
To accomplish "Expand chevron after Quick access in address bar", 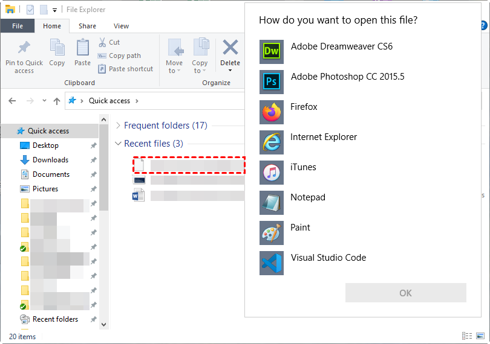I will [137, 101].
